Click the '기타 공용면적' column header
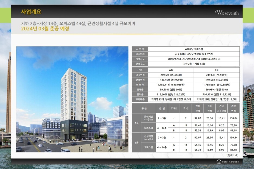 [x=221, y=108]
